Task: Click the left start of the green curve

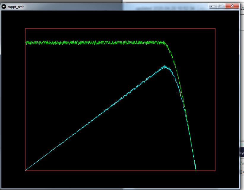Action: point(26,43)
